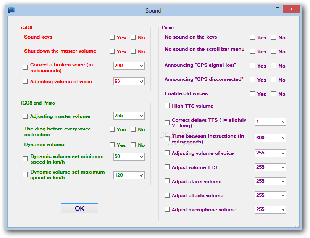The image size is (310, 238).
Task: Enable Adjust microphone volume checkbox
Action: (167, 209)
